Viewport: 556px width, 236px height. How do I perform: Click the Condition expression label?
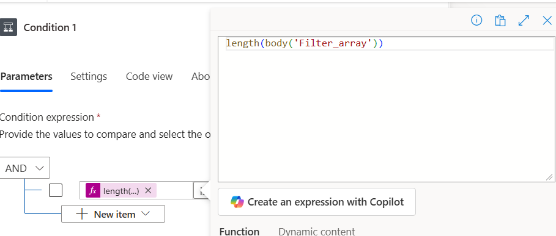coord(47,117)
